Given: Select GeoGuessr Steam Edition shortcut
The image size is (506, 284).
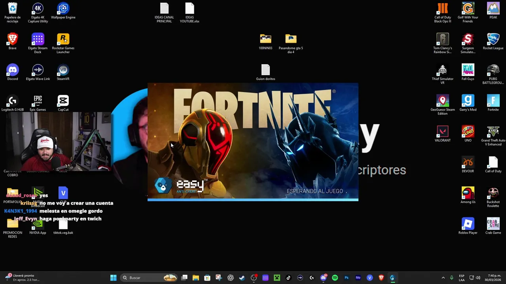Looking at the screenshot, I should tap(443, 105).
